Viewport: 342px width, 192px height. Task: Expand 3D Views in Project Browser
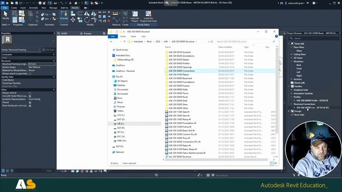pyautogui.click(x=292, y=58)
